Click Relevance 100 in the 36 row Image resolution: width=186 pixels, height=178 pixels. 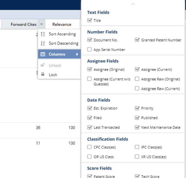point(72,128)
